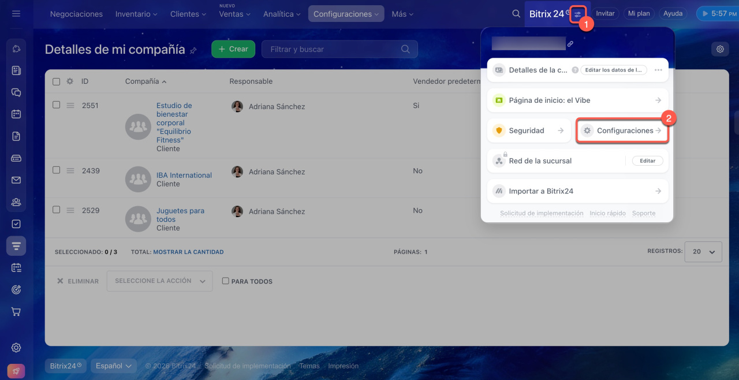Pin the Detalles de mi compañía page
739x380 pixels.
click(x=193, y=50)
